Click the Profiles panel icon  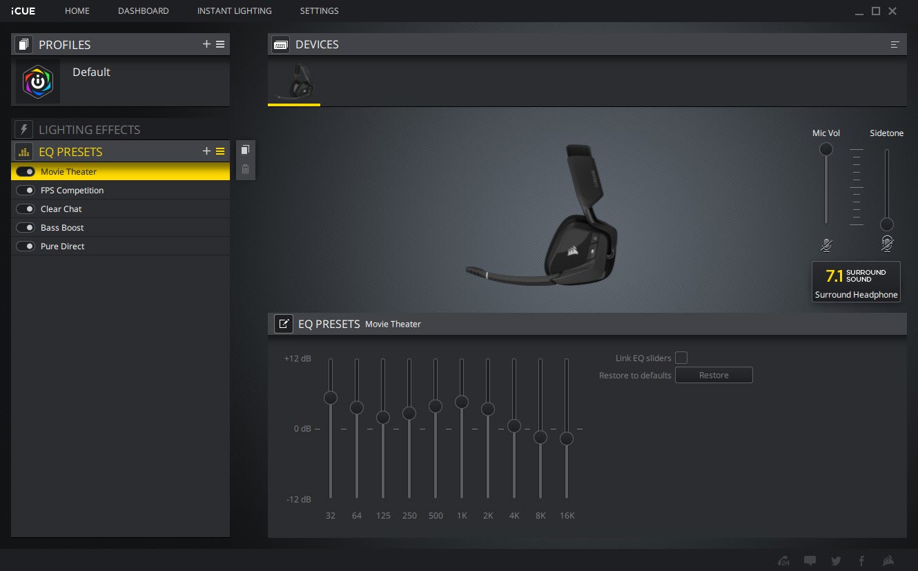point(24,45)
